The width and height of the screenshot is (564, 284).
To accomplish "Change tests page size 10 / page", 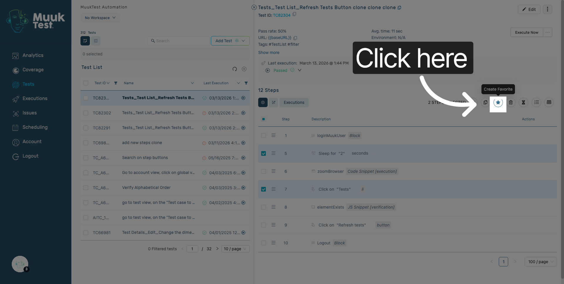I will click(235, 249).
